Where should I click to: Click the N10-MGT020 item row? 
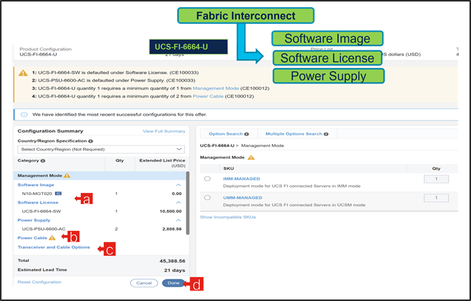[x=100, y=194]
